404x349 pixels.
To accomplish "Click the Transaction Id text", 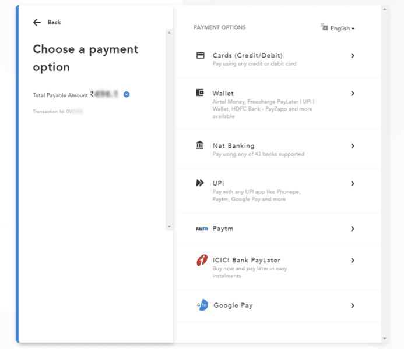I will coord(58,111).
